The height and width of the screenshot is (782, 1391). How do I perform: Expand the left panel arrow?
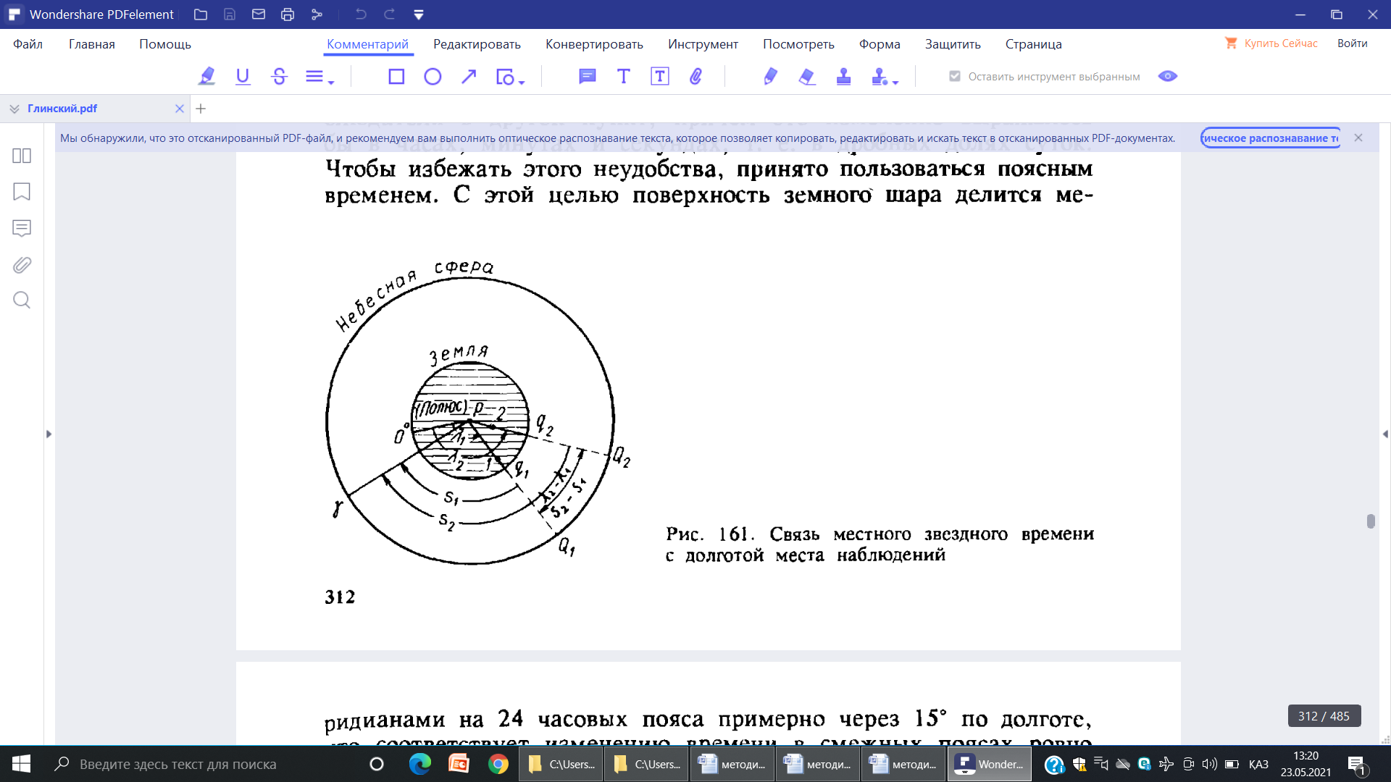[x=49, y=434]
